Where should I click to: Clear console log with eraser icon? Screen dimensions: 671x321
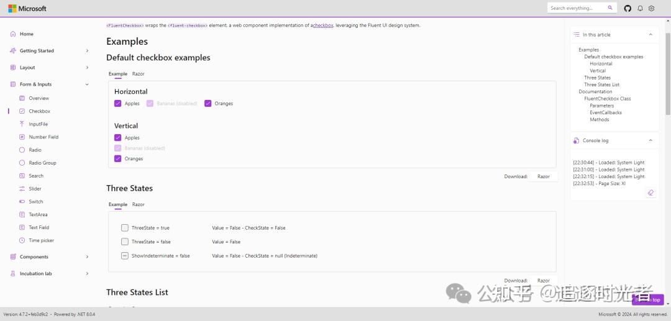[x=650, y=193]
